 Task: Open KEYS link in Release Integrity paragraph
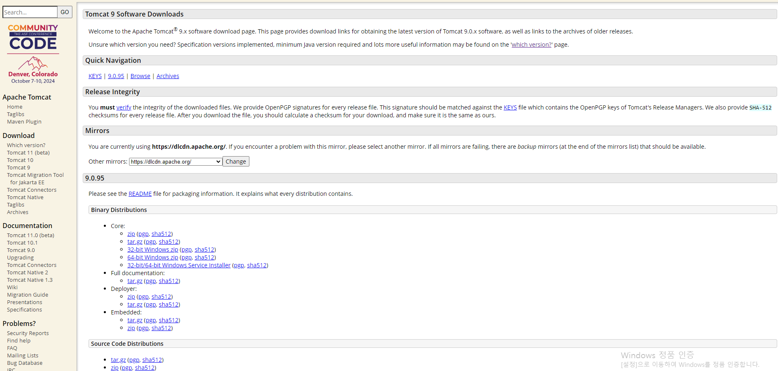pyautogui.click(x=510, y=107)
